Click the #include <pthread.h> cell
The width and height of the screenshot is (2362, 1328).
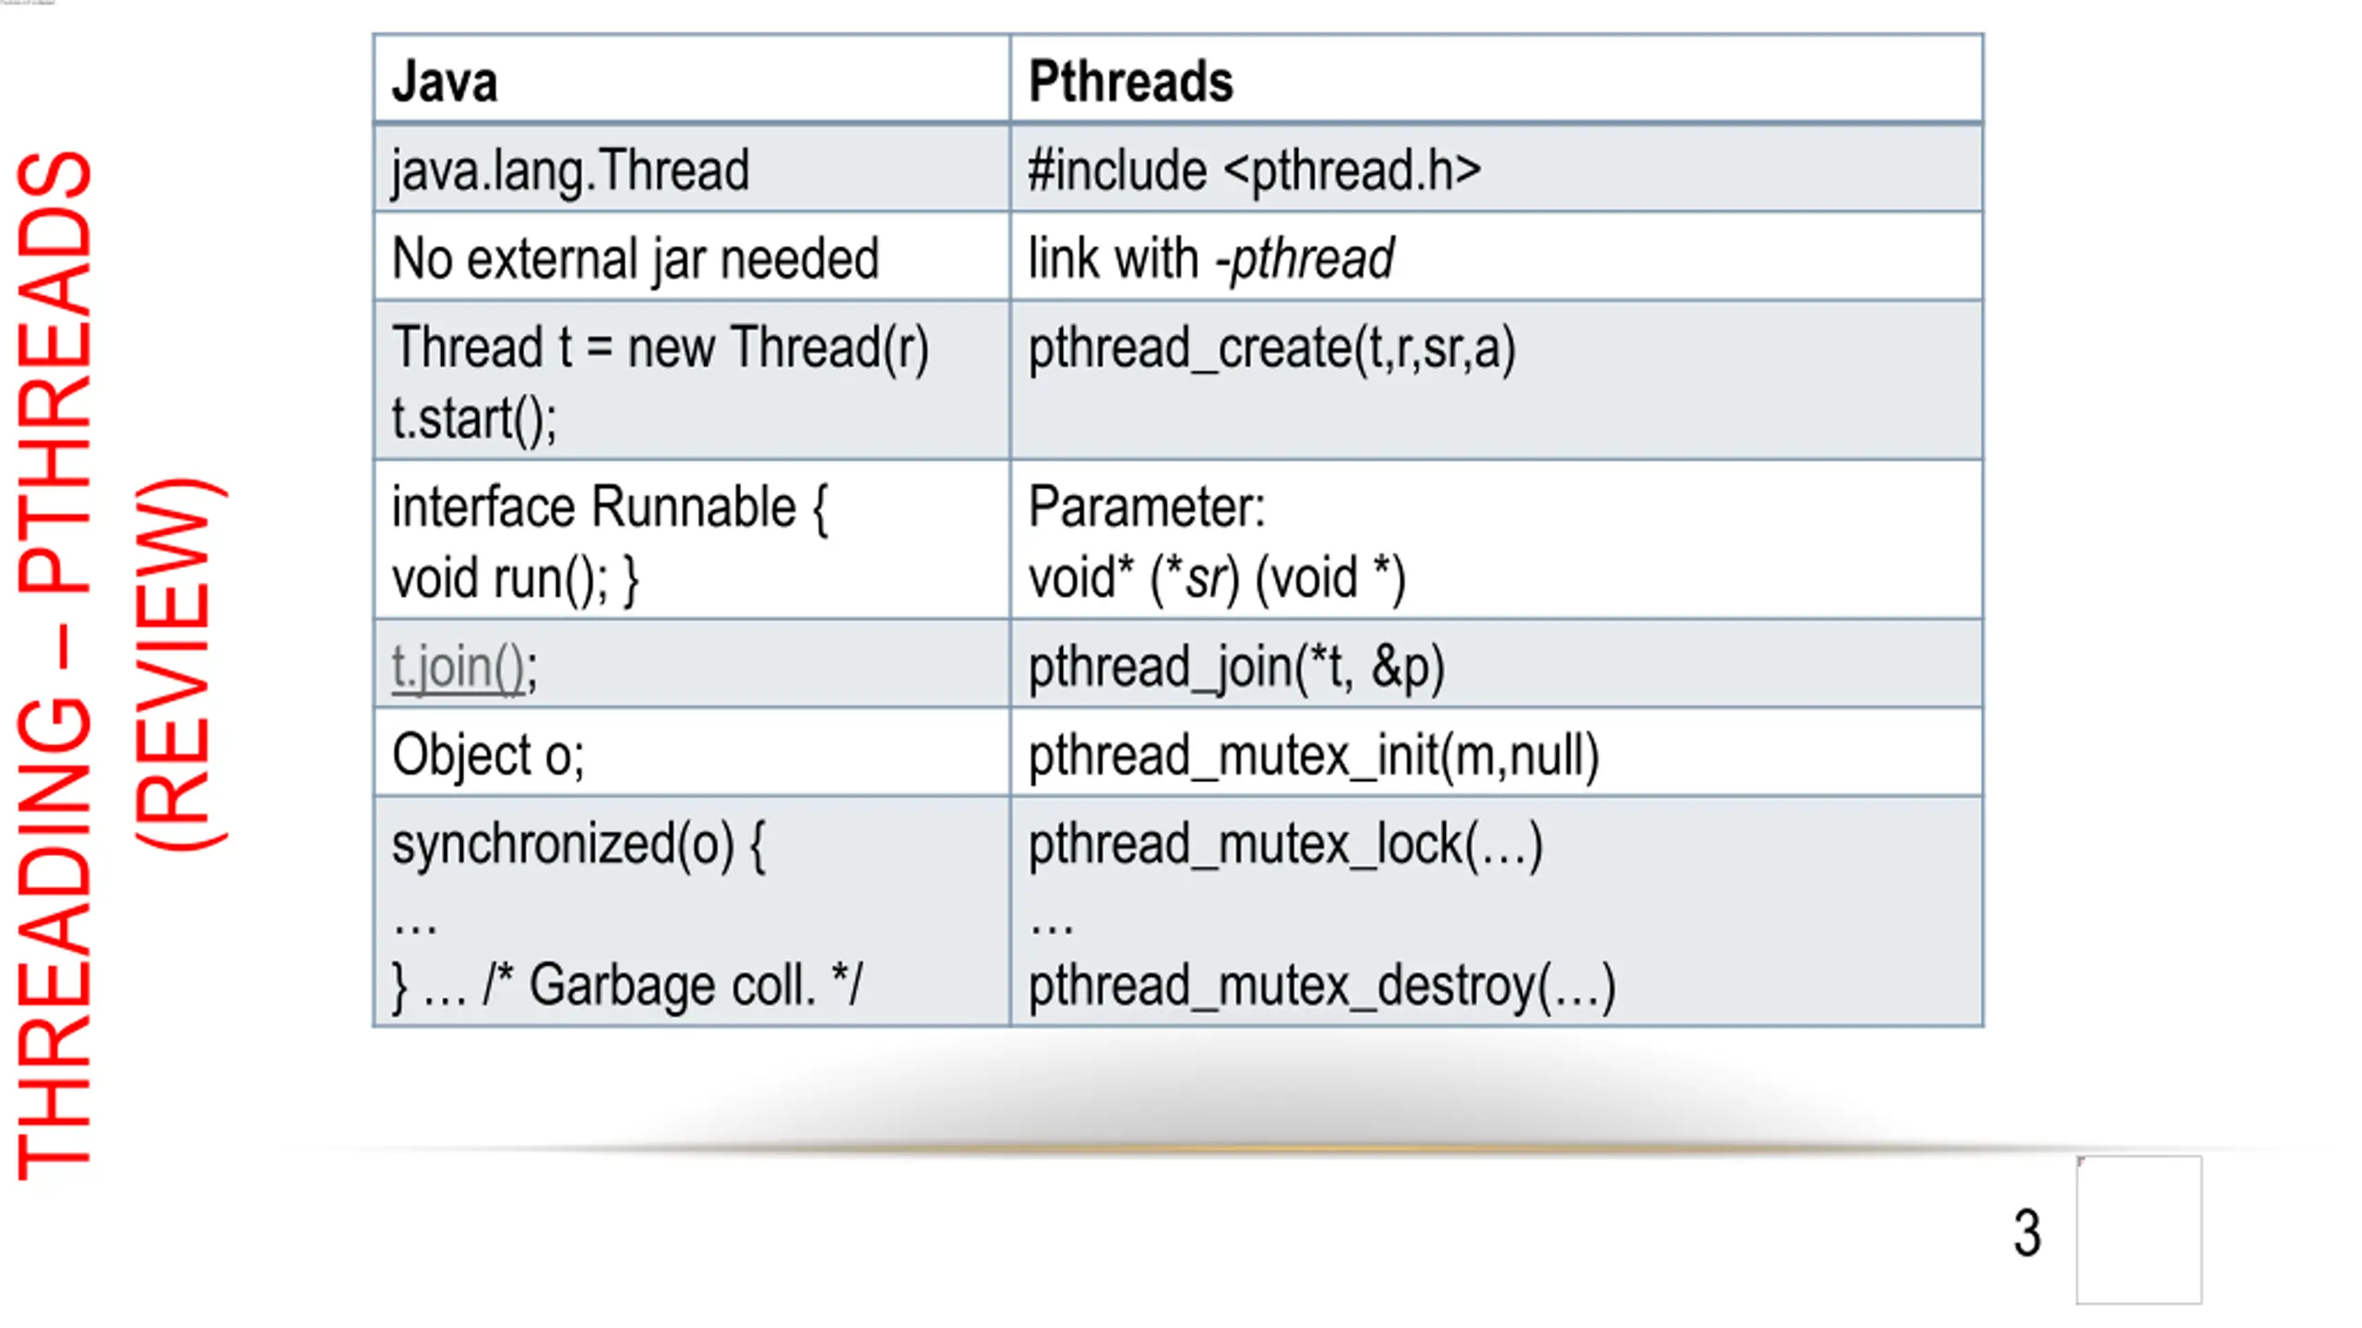(x=1497, y=169)
